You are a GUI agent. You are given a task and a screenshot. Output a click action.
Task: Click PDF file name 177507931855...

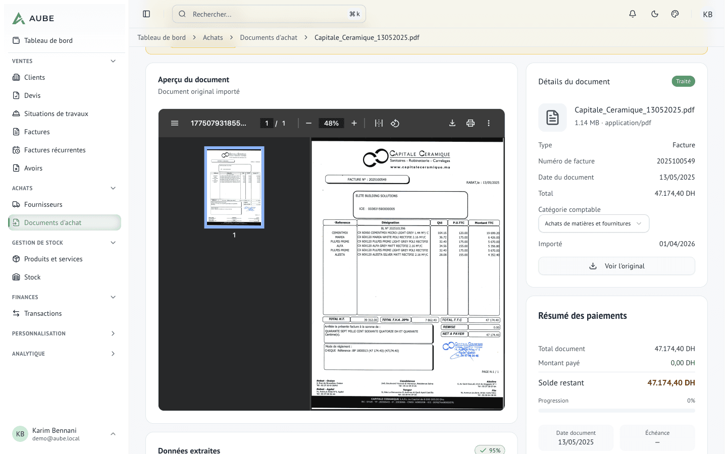point(219,123)
